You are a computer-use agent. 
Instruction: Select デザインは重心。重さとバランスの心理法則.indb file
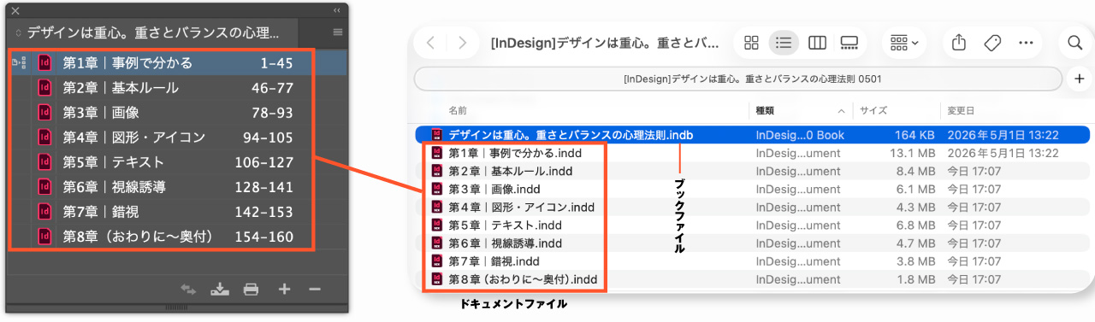pyautogui.click(x=752, y=135)
